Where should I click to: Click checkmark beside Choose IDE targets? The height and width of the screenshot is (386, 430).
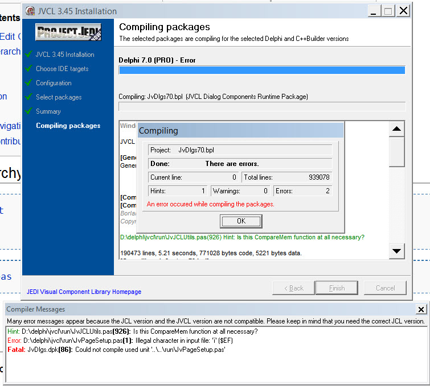pos(28,69)
